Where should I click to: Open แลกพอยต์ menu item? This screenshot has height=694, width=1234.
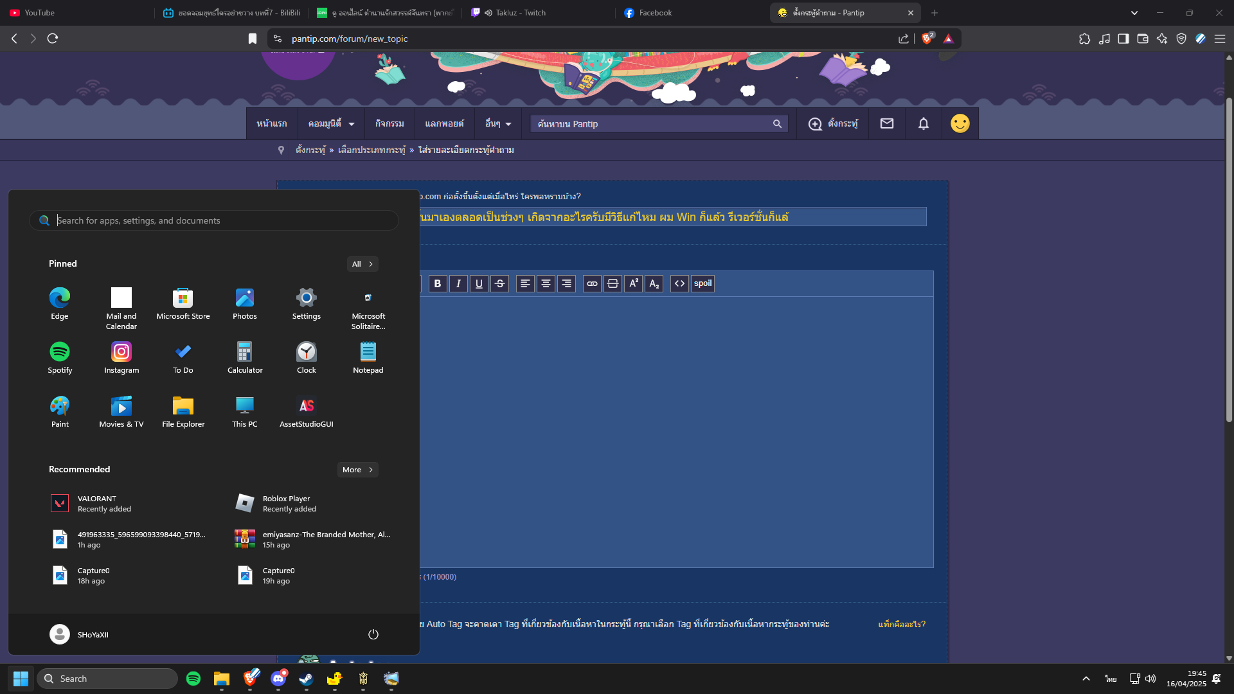click(x=444, y=123)
